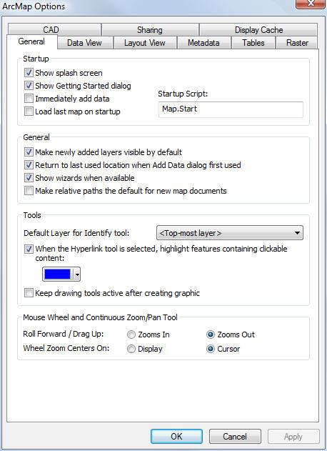Click the blue highlight color swatch
The width and height of the screenshot is (327, 451).
[x=57, y=274]
